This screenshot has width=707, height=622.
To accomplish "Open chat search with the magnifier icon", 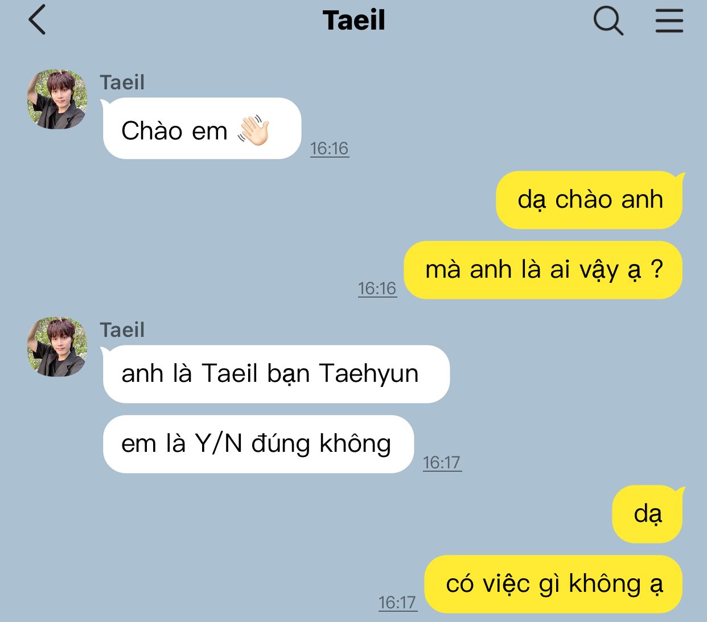I will click(608, 21).
